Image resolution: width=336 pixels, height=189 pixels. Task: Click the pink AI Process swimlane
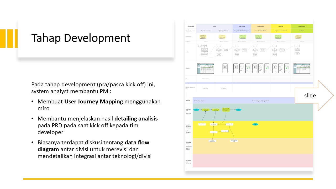253,160
